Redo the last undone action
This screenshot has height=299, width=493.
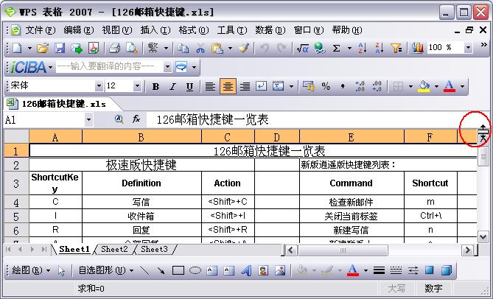pos(281,48)
